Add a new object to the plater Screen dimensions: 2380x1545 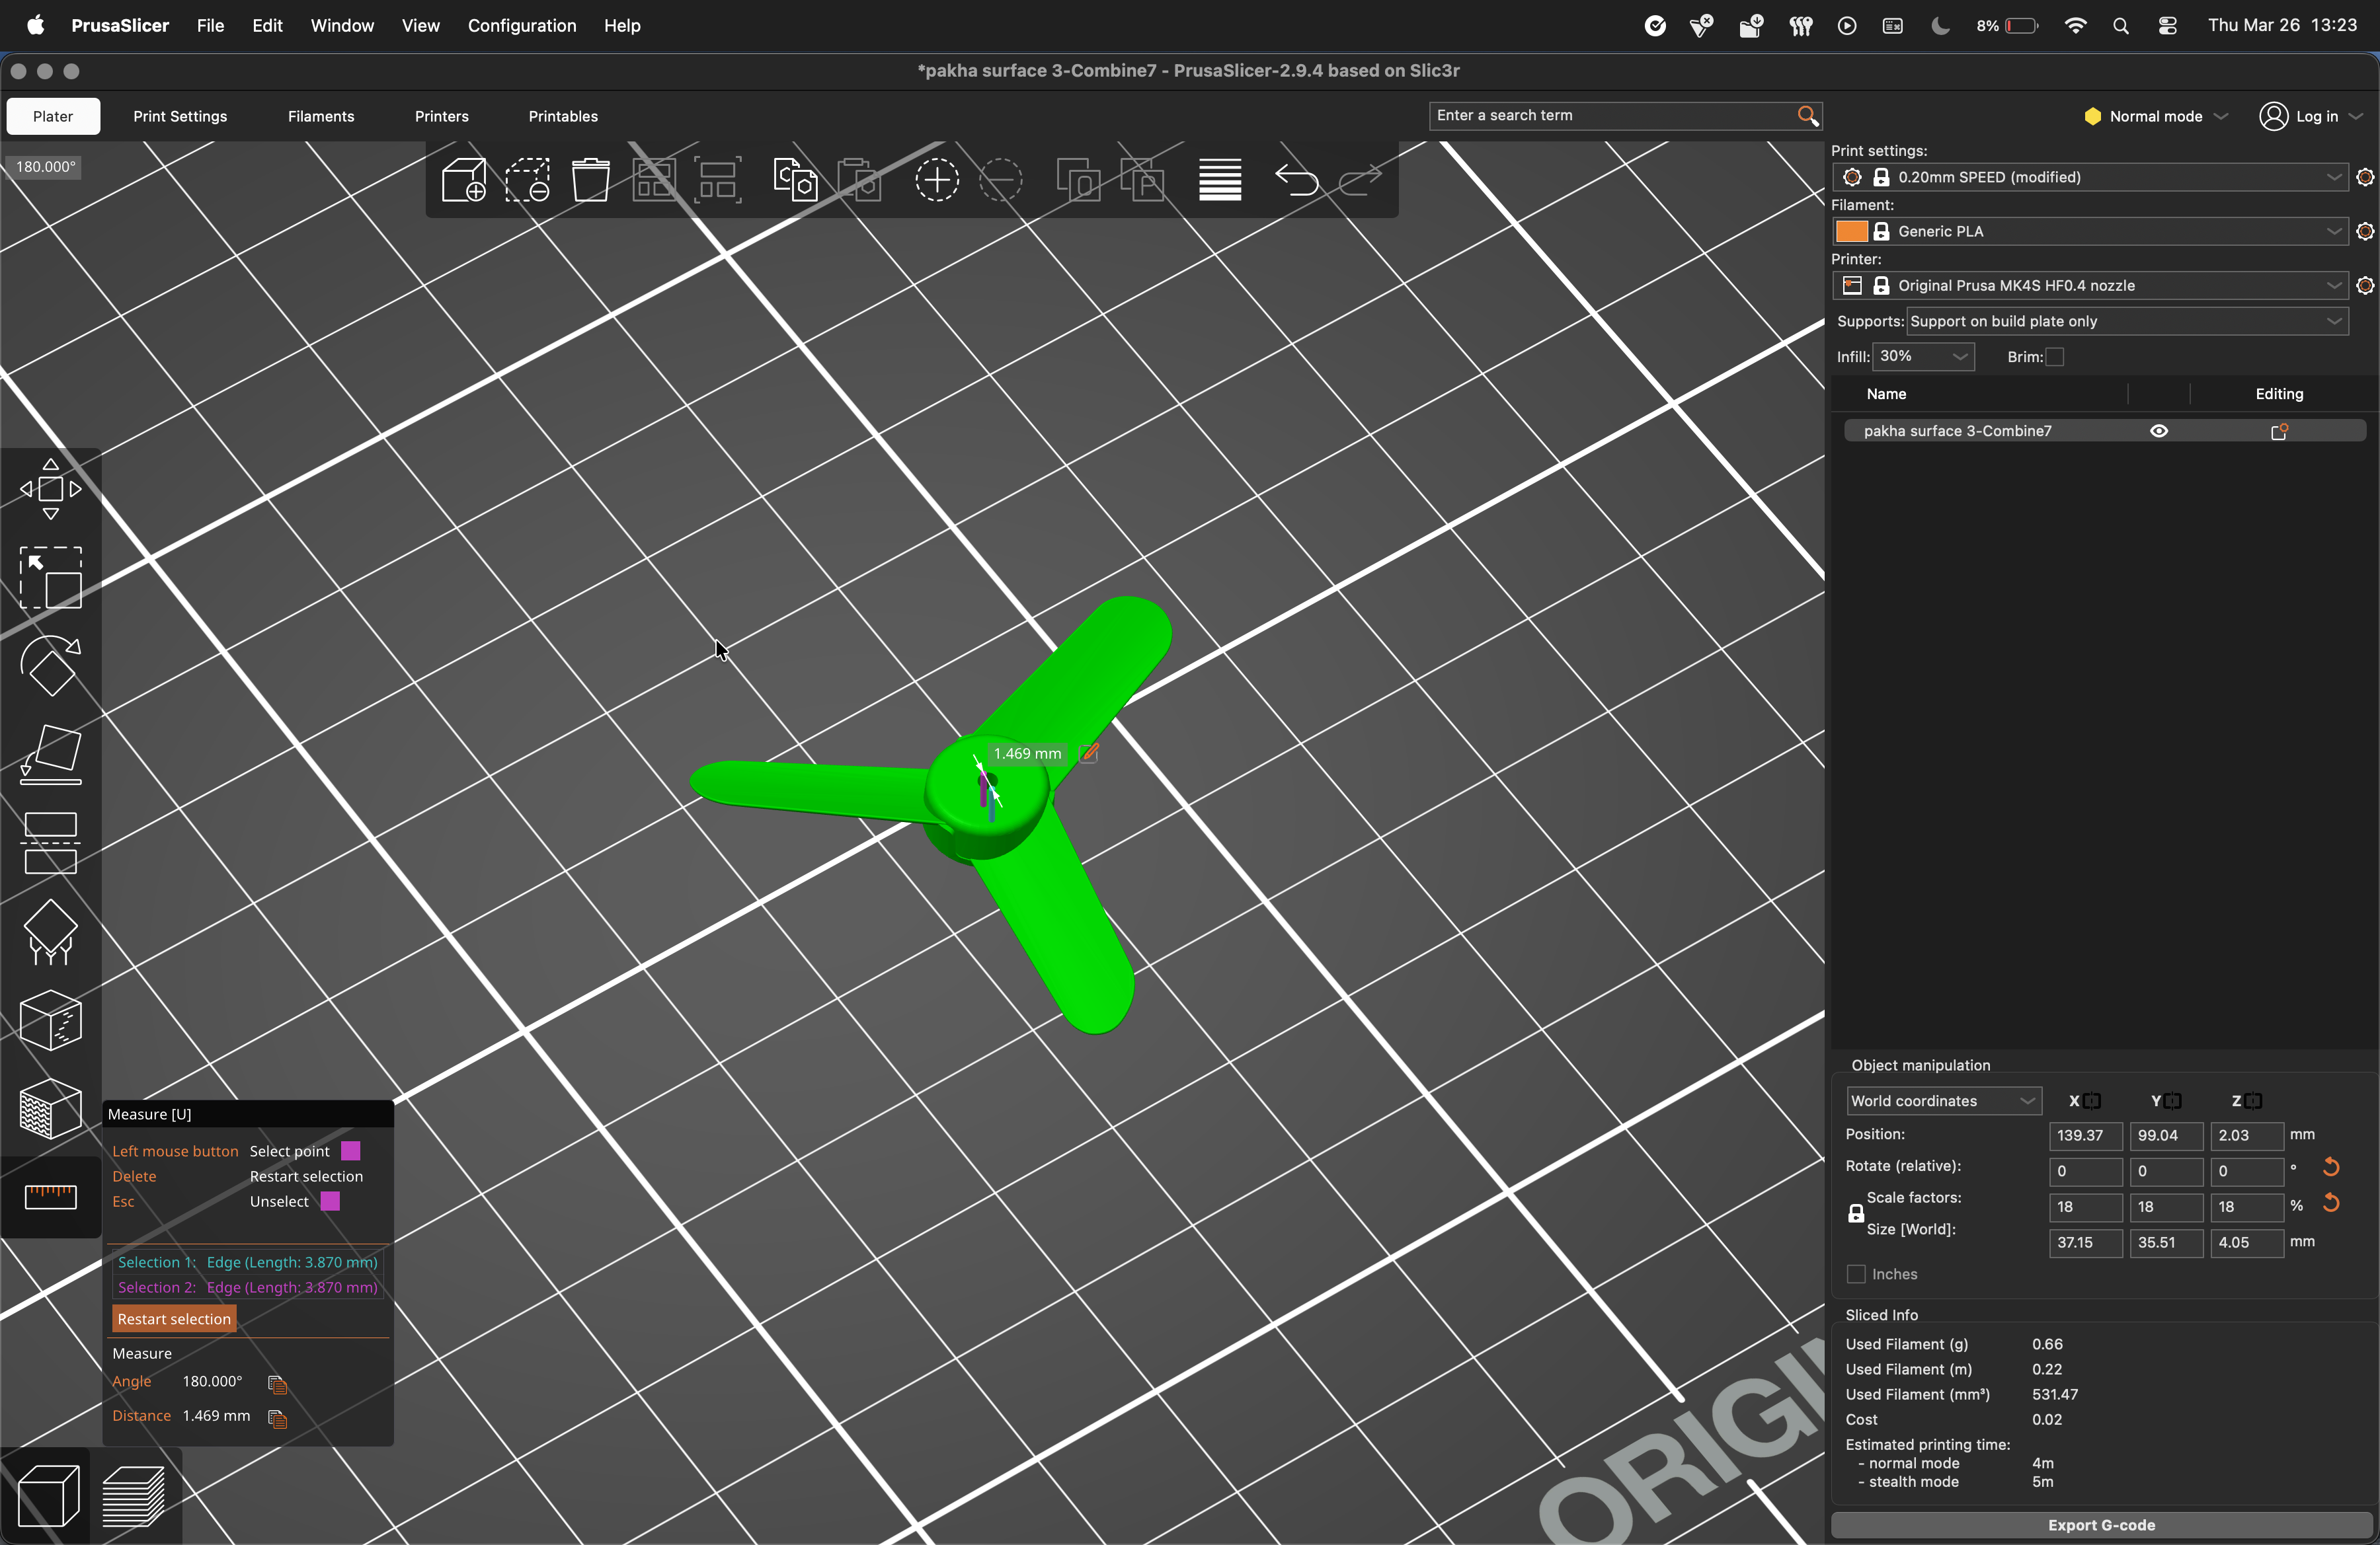click(x=464, y=180)
